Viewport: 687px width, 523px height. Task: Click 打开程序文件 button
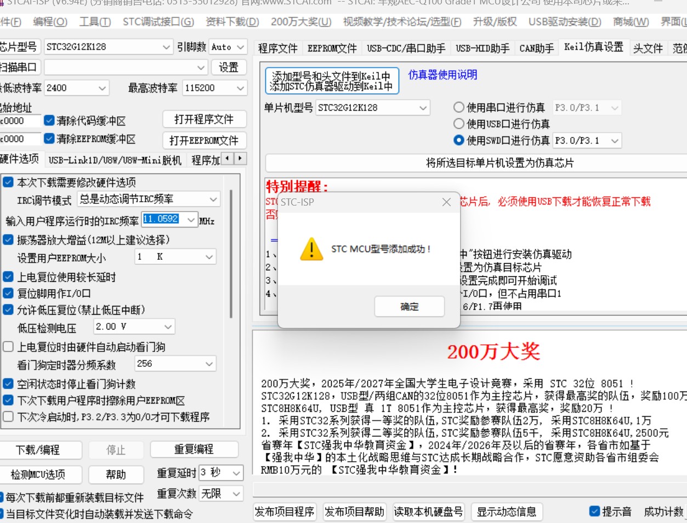tap(204, 120)
